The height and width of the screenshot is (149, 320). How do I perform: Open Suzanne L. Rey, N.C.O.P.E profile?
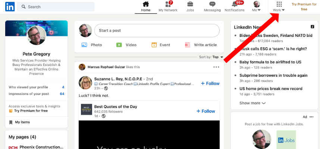pos(118,79)
